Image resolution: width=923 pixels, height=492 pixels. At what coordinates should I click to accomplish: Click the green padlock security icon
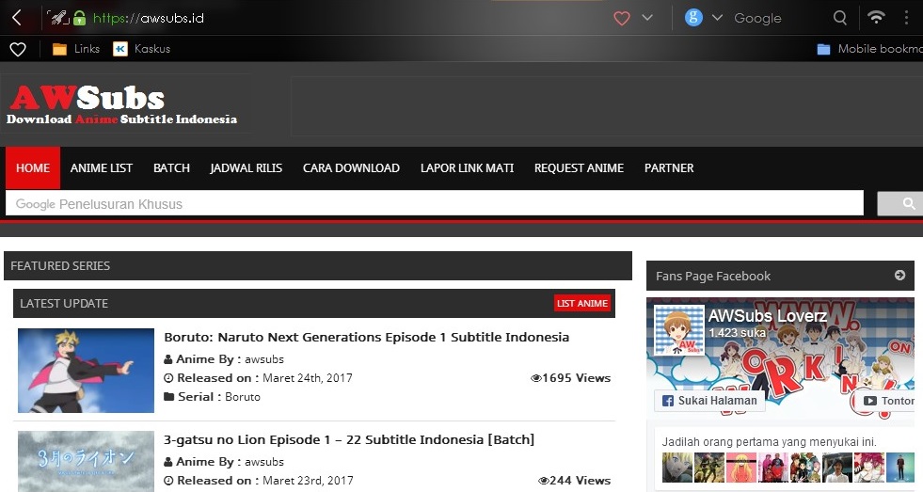click(x=79, y=18)
